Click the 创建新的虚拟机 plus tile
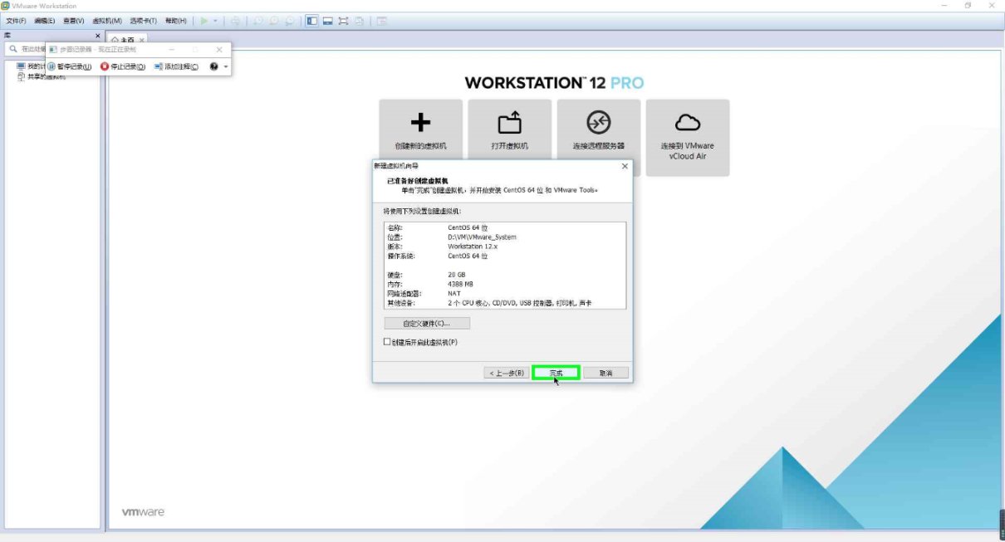 pyautogui.click(x=420, y=130)
